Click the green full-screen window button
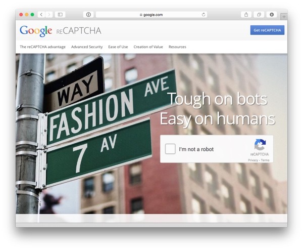Screen dimensions: 303x250 (x=32, y=15)
